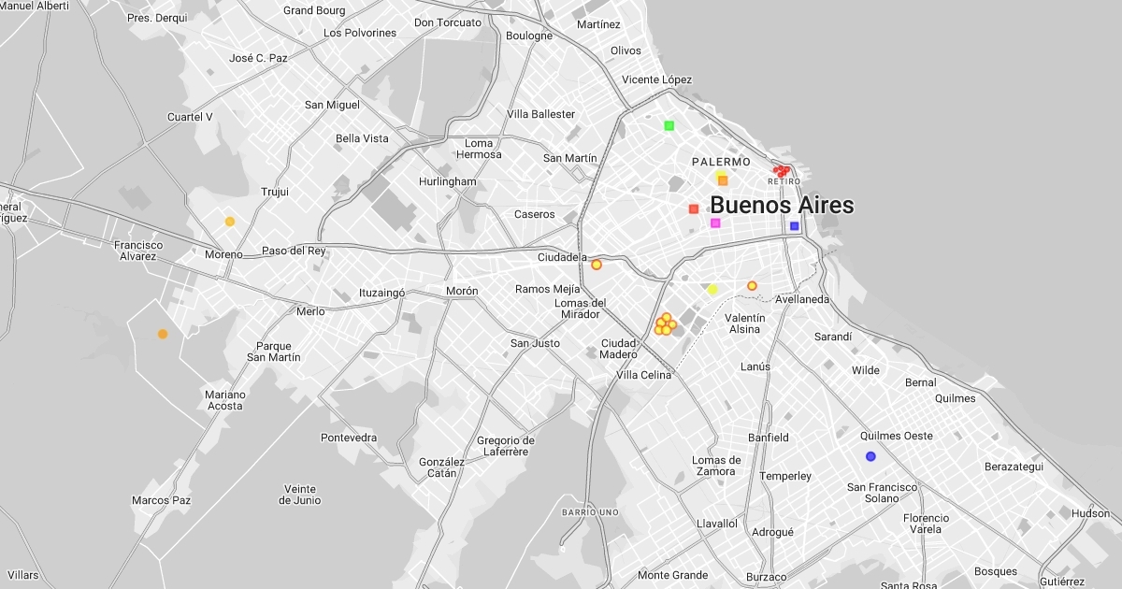
Task: Click the magenta square marker
Action: [x=715, y=223]
